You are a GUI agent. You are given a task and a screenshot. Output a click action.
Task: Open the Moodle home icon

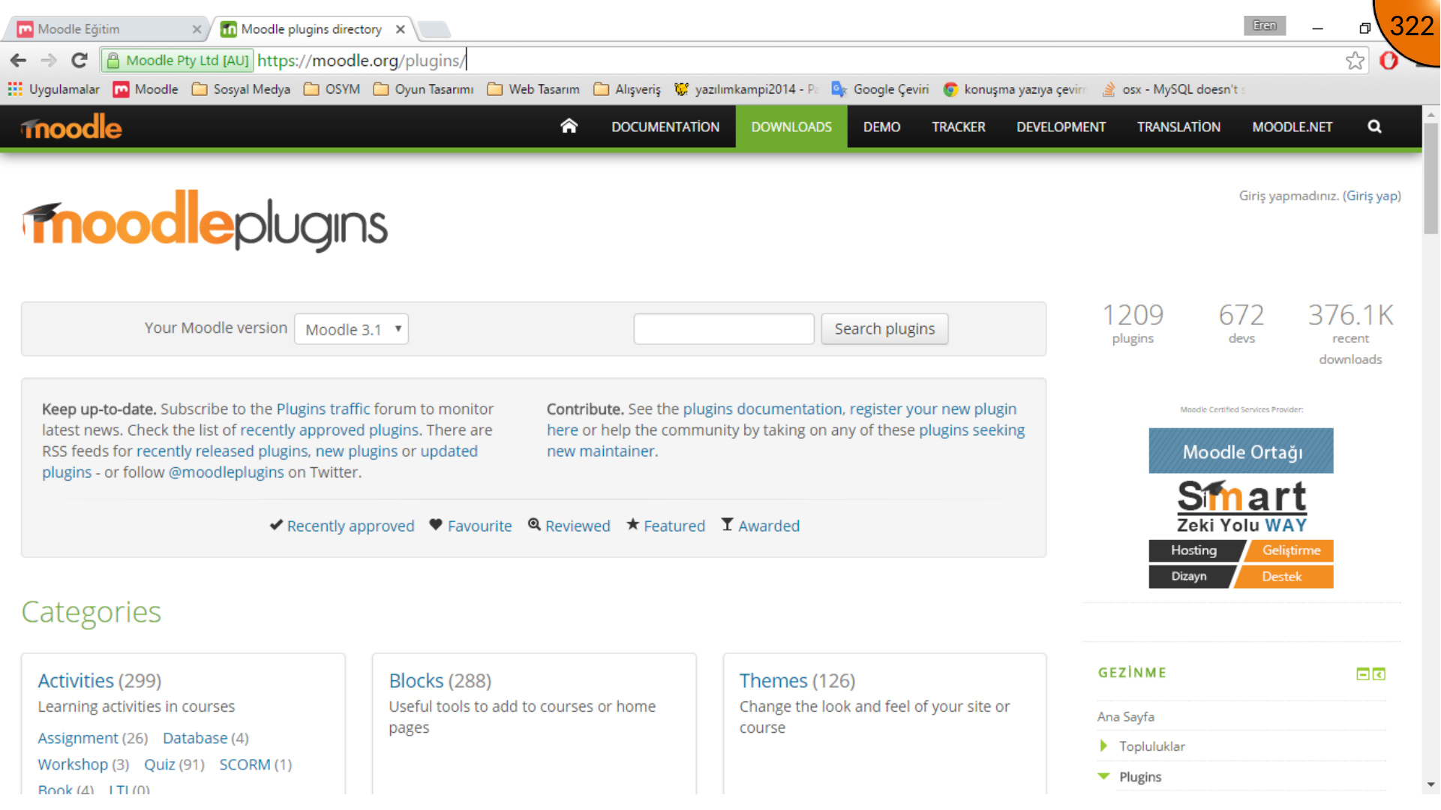coord(569,126)
